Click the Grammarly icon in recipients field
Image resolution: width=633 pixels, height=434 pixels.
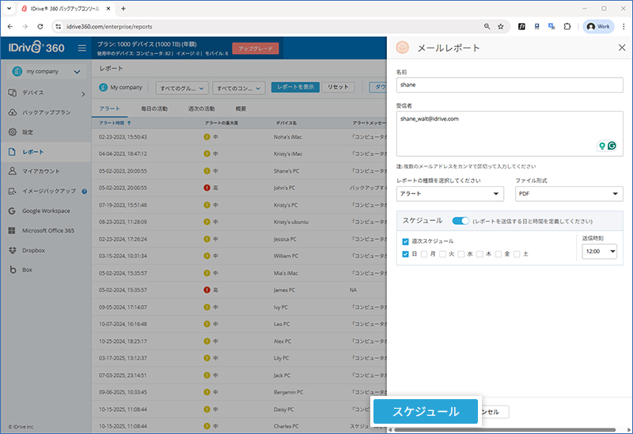[612, 146]
